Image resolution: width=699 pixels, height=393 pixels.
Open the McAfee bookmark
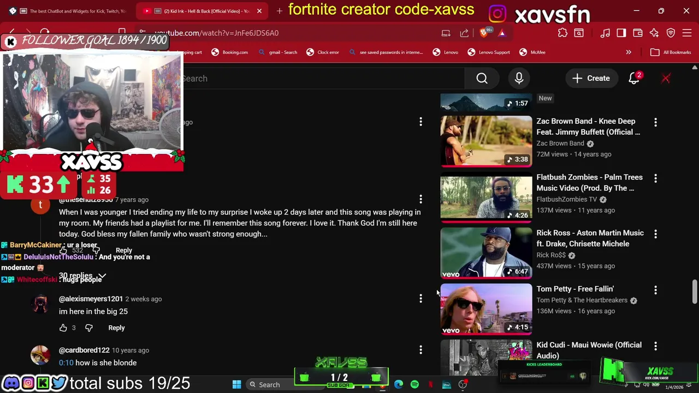tap(532, 52)
